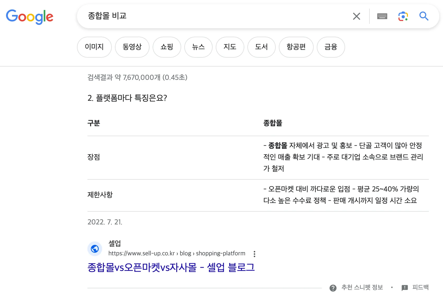This screenshot has height=297, width=443.
Task: Click the feedback flag icon
Action: coord(405,288)
